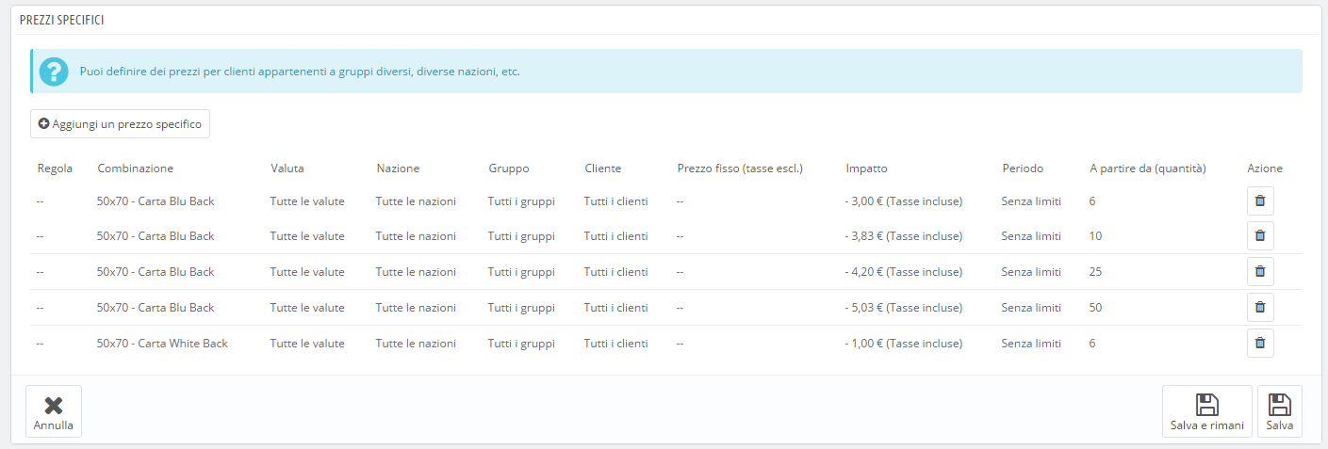Delete the Carta White Back price rule
Screen dimensions: 1328x449
coord(1260,344)
